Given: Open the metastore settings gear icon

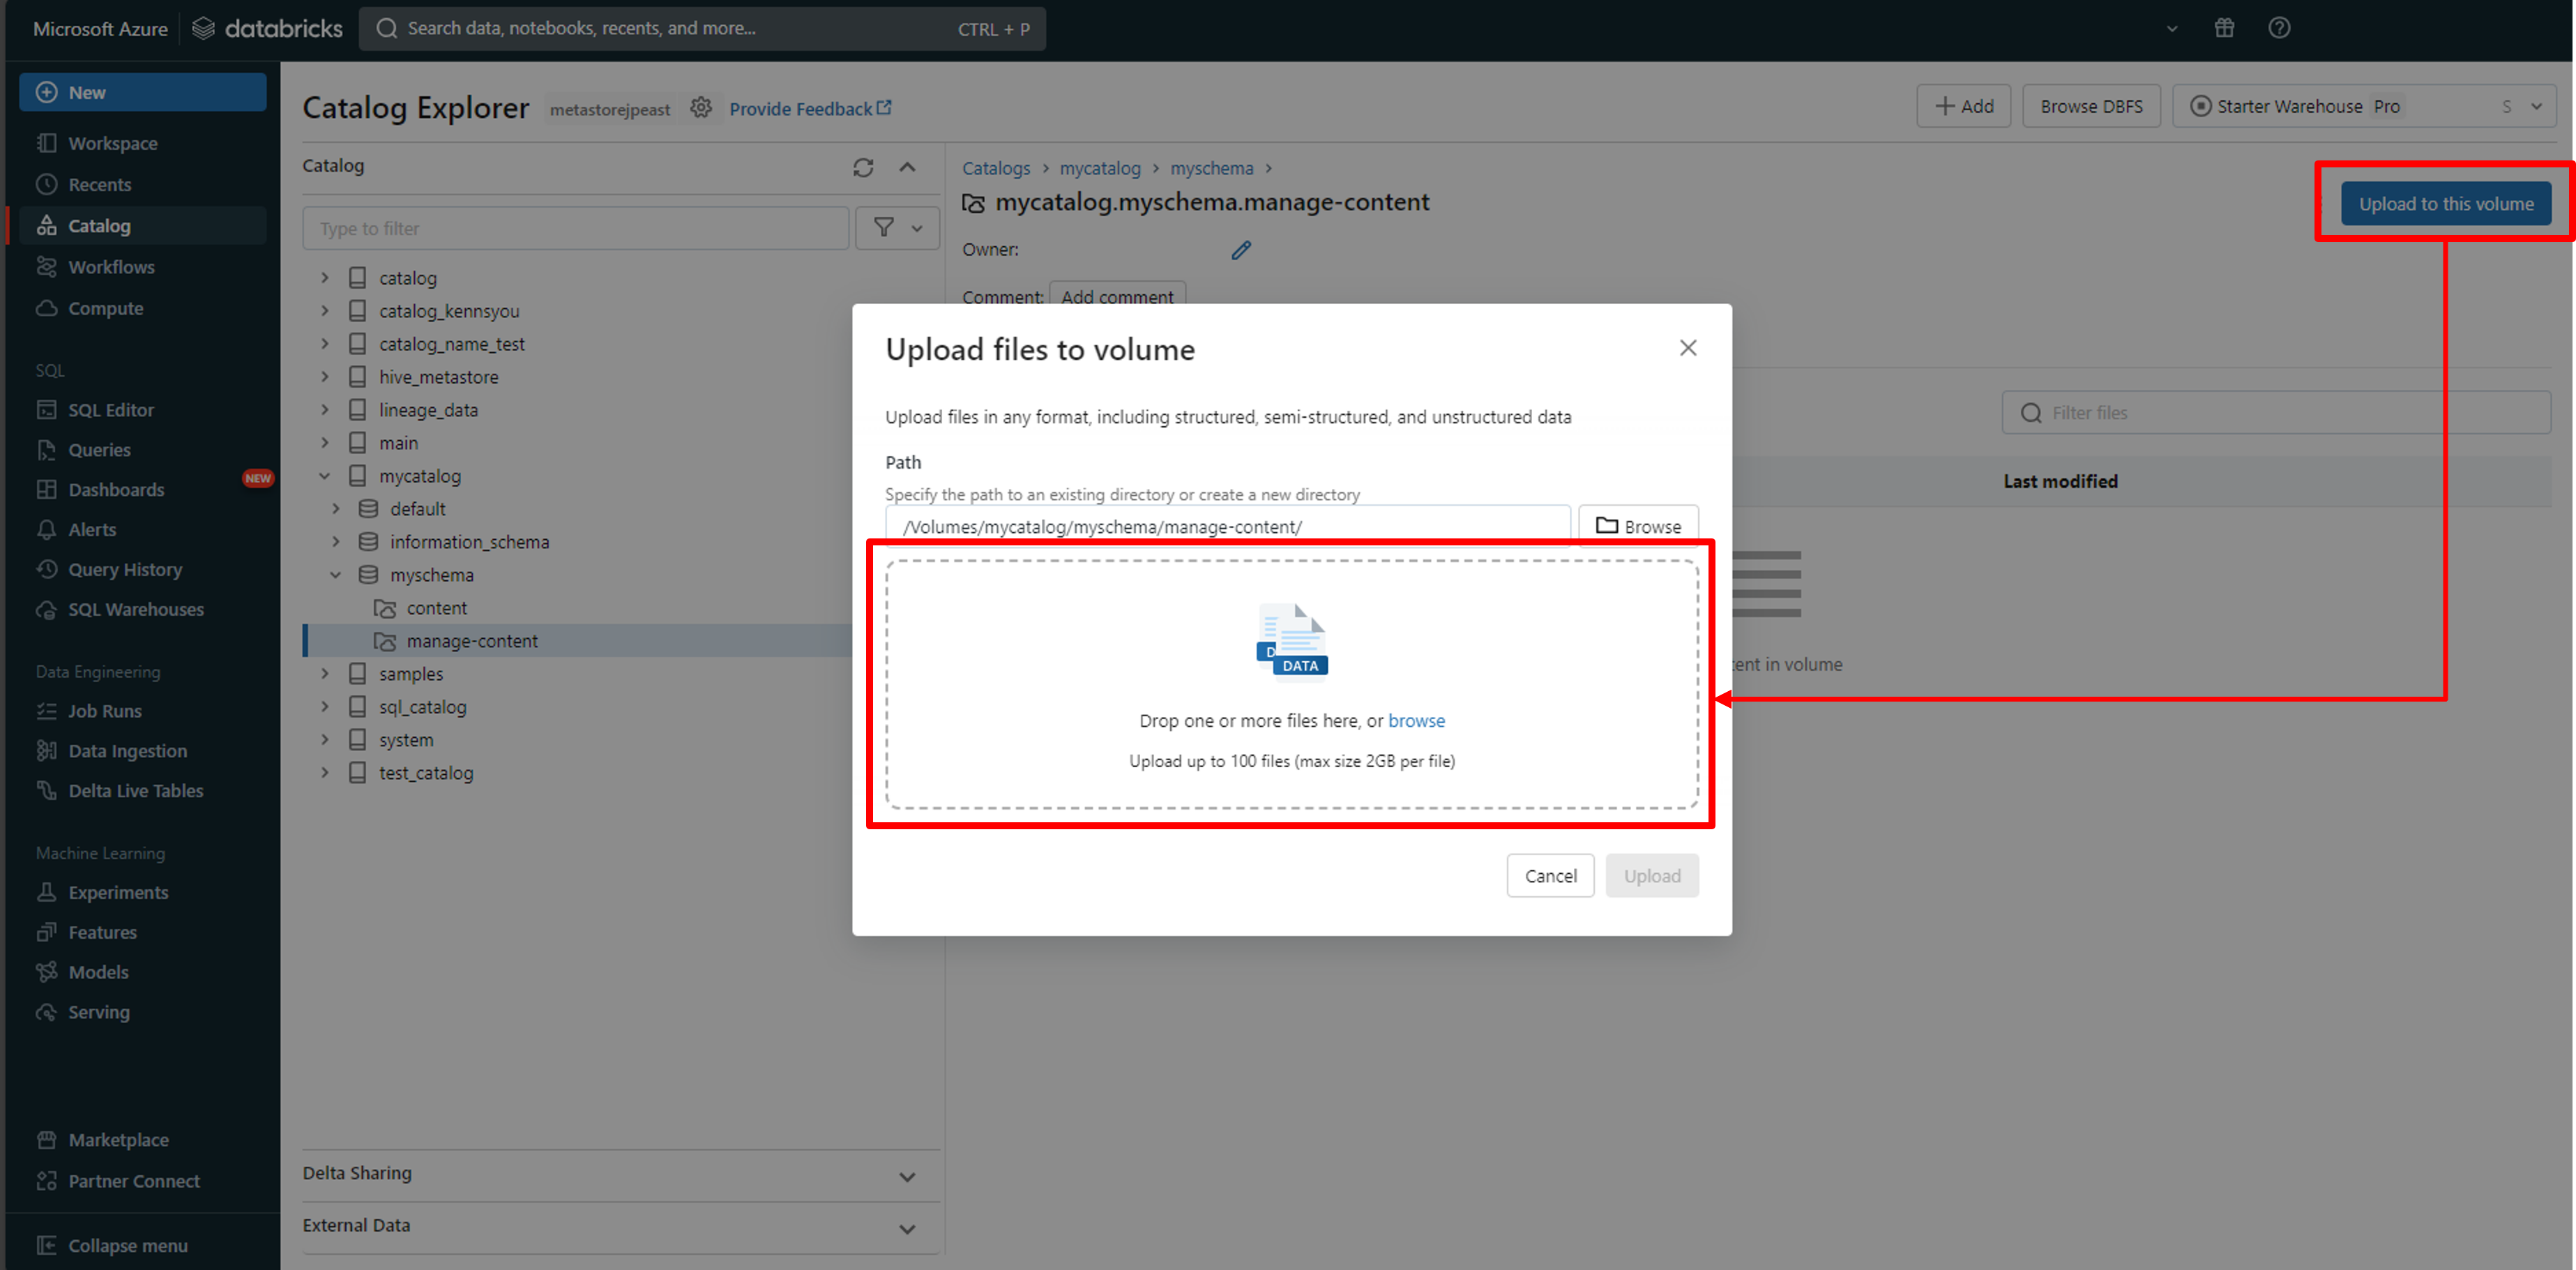Looking at the screenshot, I should (701, 108).
